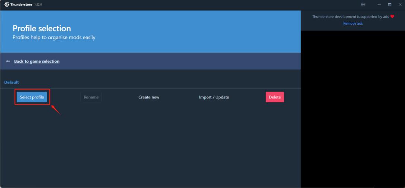405x188 pixels.
Task: Go back to game selection link
Action: click(x=37, y=62)
